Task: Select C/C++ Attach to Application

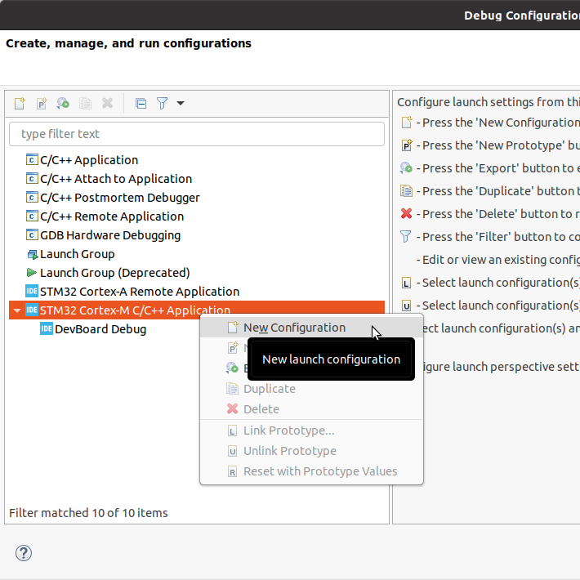Action: click(x=116, y=179)
